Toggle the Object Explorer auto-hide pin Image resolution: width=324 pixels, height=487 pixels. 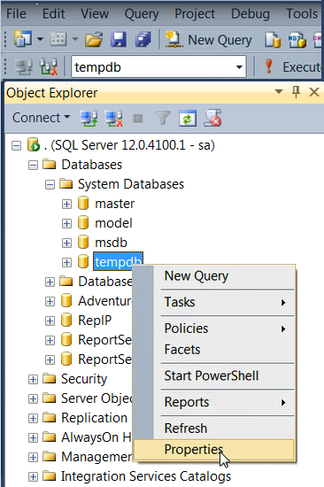click(x=296, y=92)
